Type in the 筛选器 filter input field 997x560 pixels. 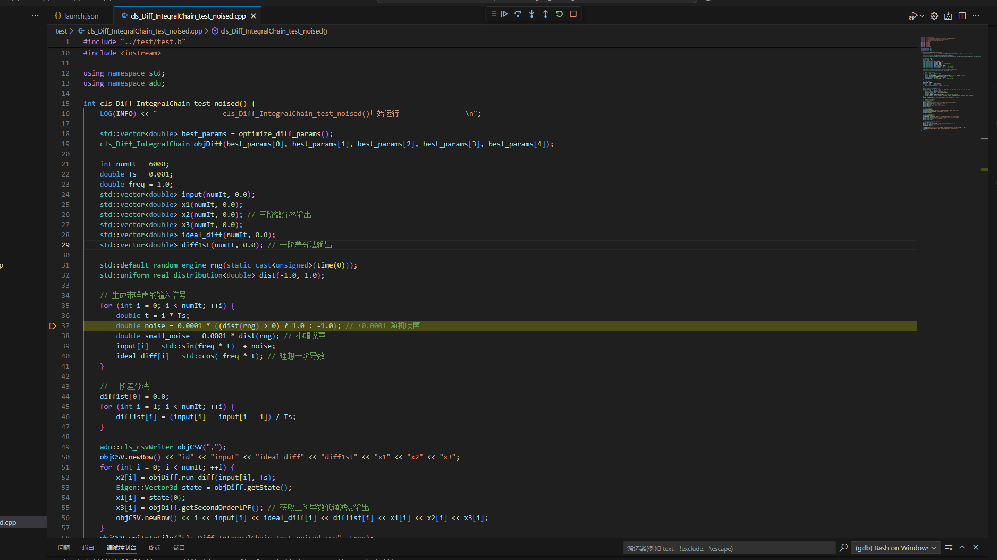click(728, 548)
